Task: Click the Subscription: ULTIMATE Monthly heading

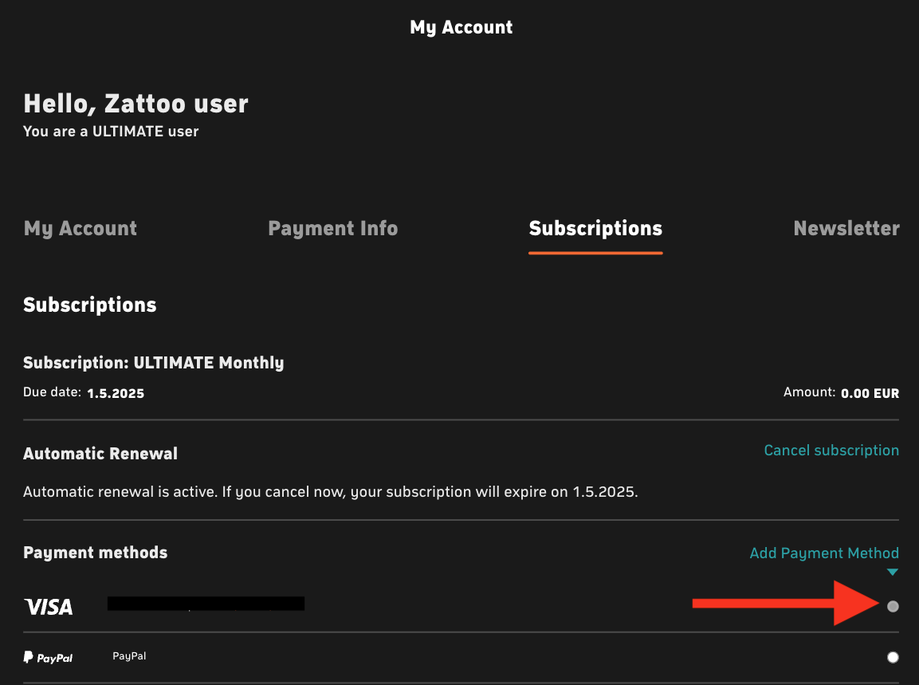Action: 154,363
